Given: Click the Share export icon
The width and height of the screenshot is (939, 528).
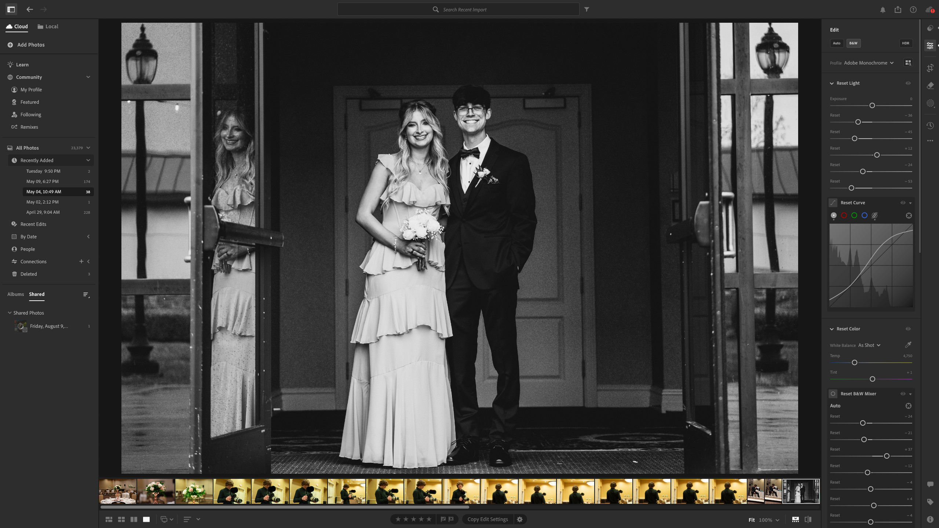Looking at the screenshot, I should (898, 10).
